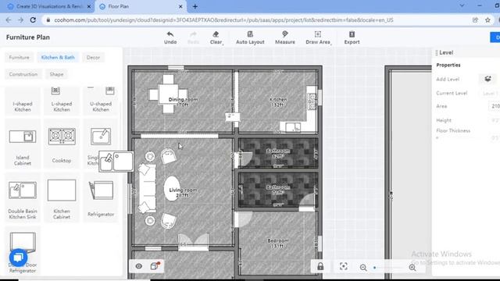
Task: Open the browser tab search chevron
Action: [462, 5]
